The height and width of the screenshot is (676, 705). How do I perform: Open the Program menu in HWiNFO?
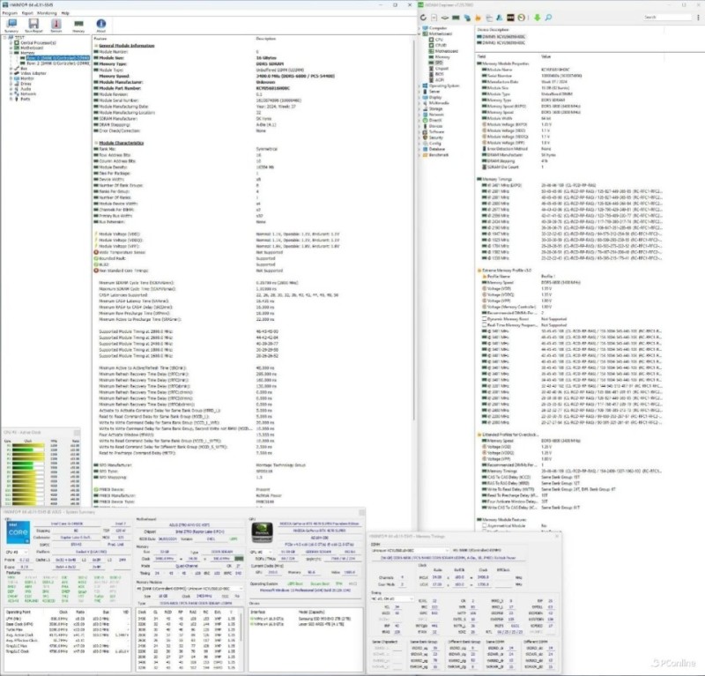coord(10,13)
